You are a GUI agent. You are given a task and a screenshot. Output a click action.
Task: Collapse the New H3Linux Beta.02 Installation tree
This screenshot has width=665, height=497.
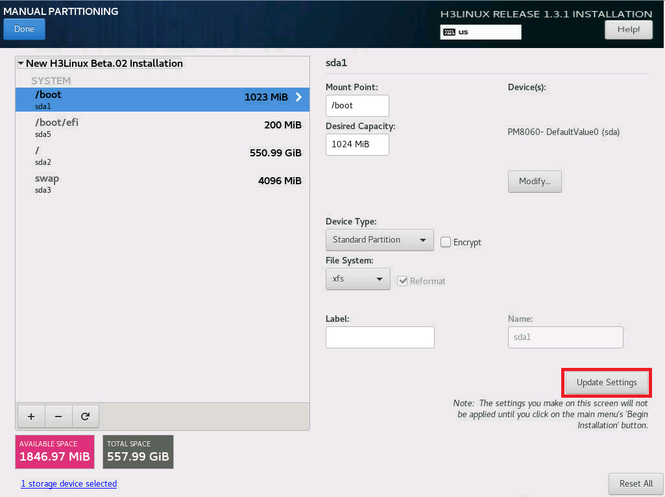pyautogui.click(x=20, y=63)
